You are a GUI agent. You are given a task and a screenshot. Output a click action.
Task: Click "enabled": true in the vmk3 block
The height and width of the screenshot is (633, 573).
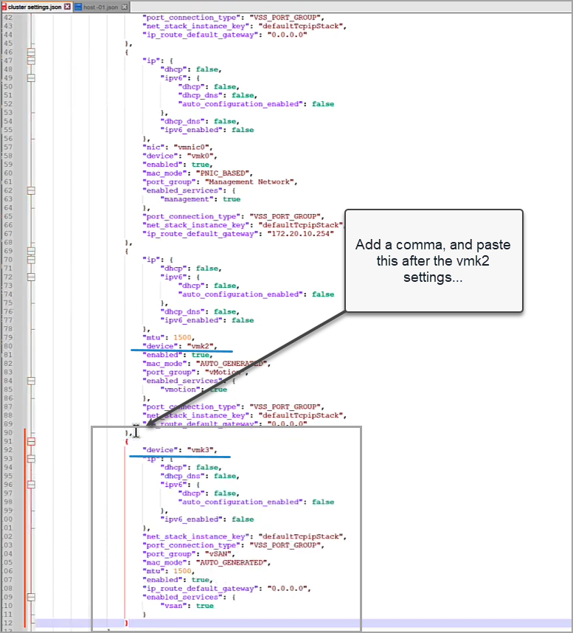[x=178, y=580]
